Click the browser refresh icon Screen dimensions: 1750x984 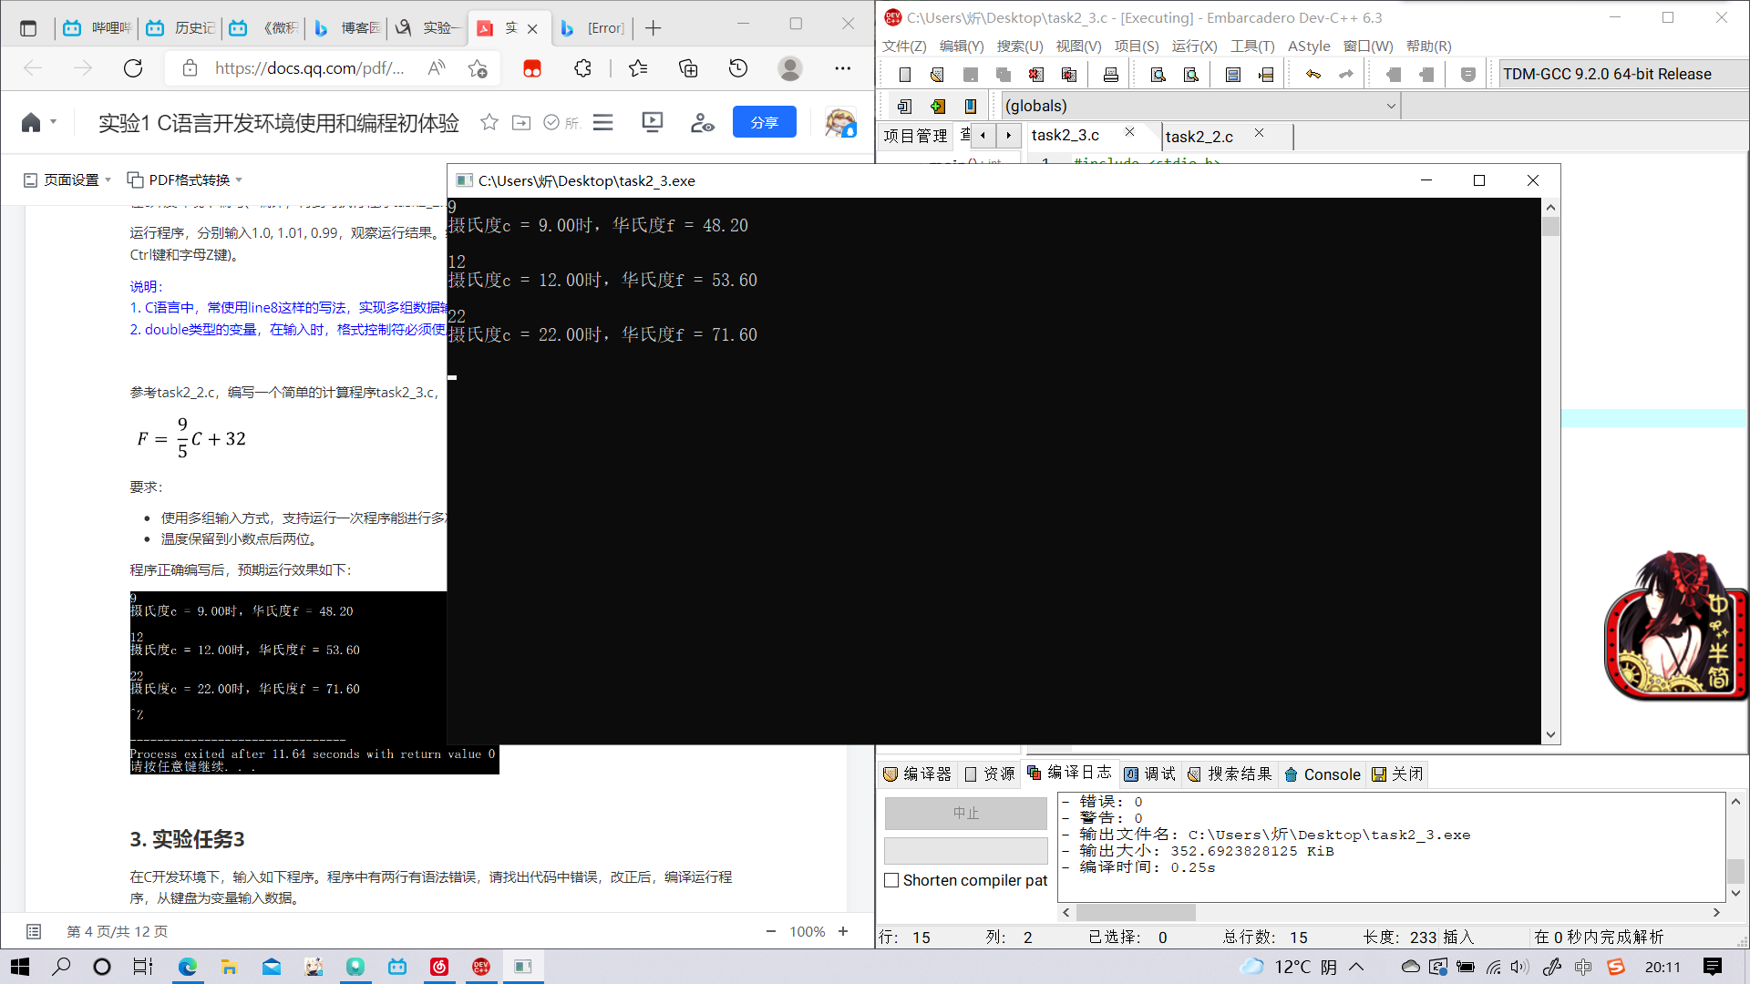[x=133, y=68]
